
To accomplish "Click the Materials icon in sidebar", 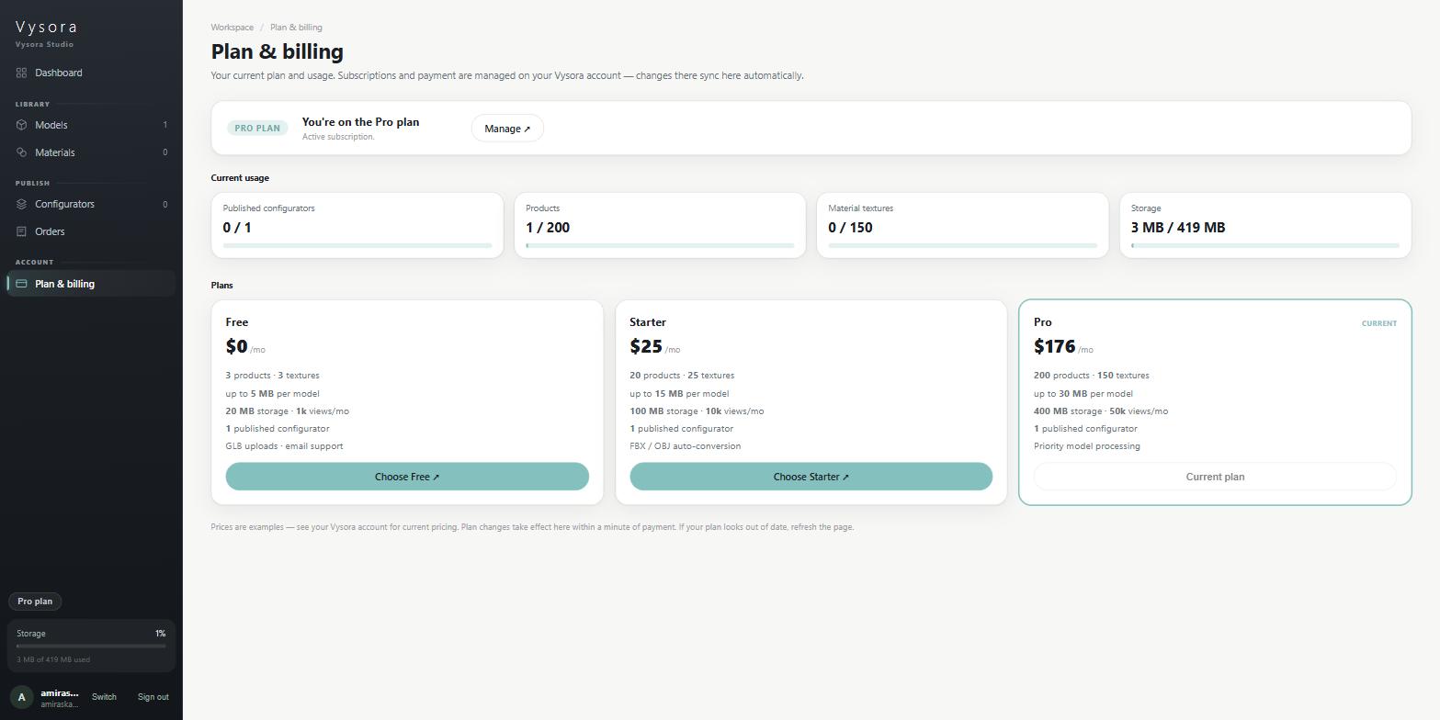I will pyautogui.click(x=21, y=152).
